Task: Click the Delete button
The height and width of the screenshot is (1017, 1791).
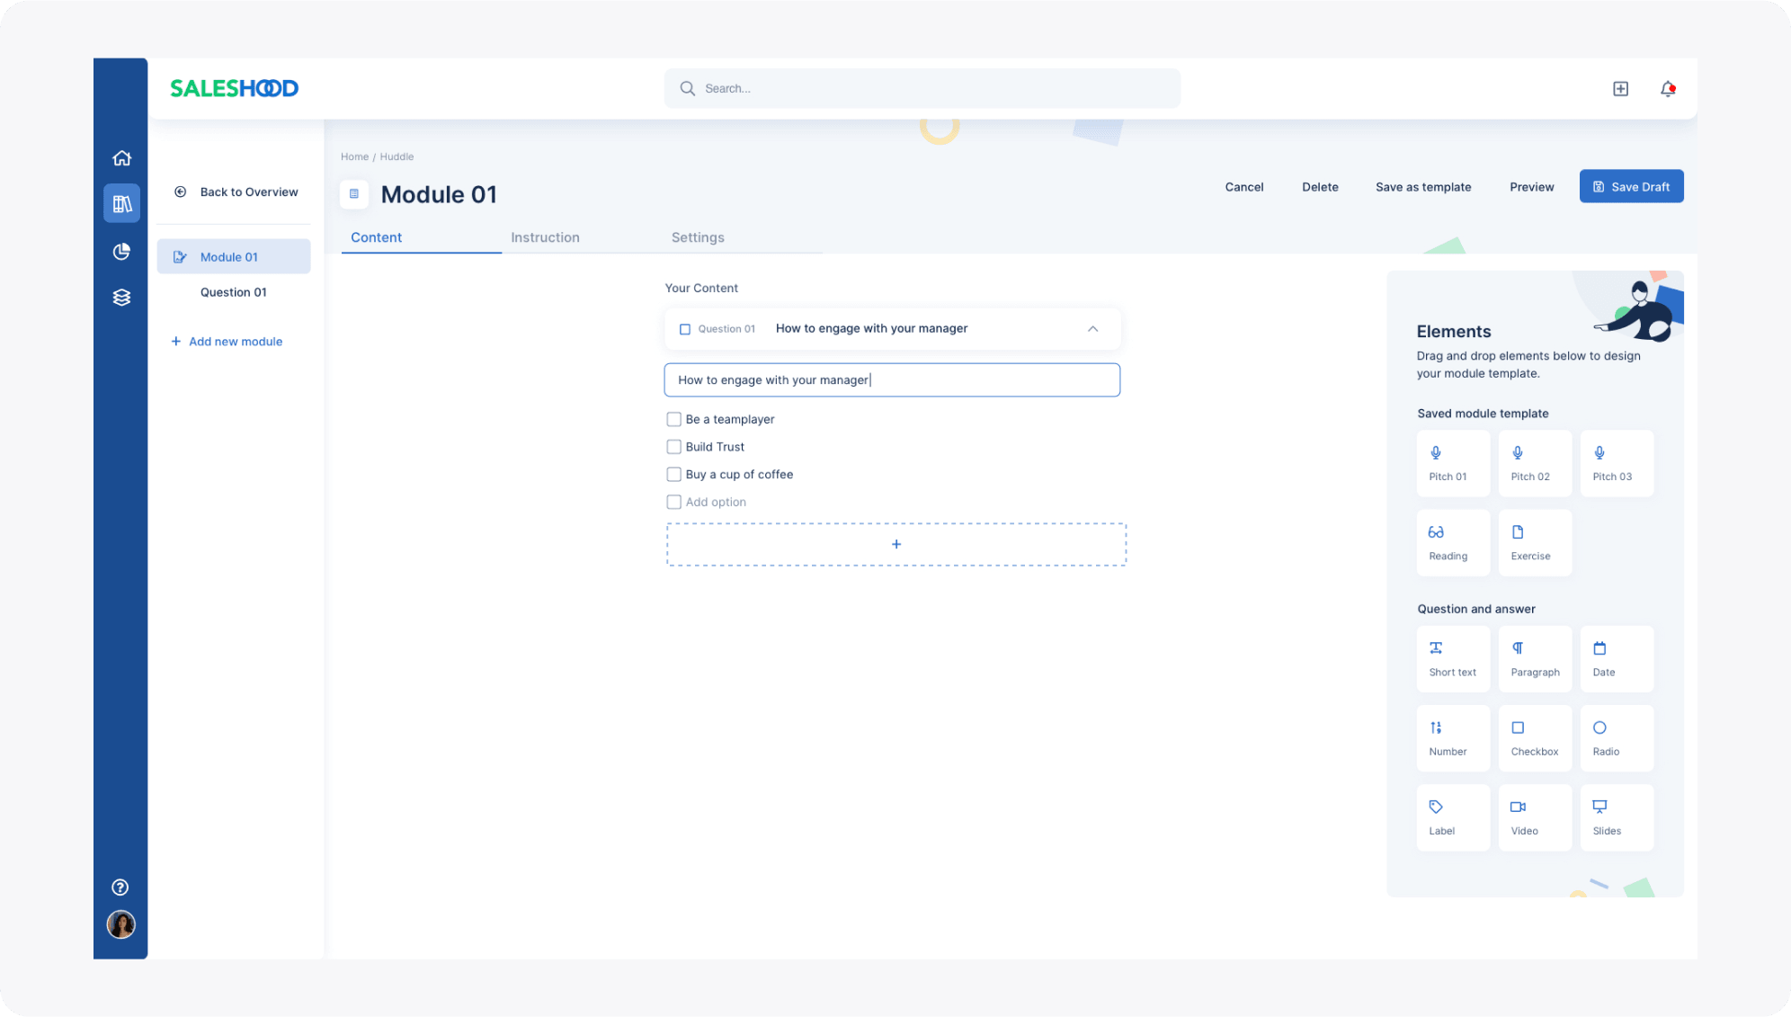Action: 1320,187
